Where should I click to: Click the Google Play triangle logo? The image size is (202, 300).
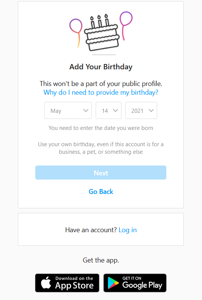[x=113, y=283]
